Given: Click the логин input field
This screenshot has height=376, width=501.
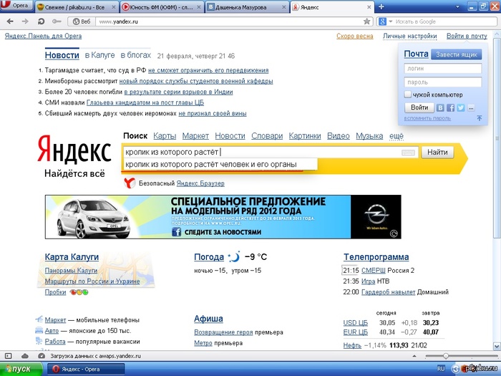Looking at the screenshot, I should click(443, 69).
